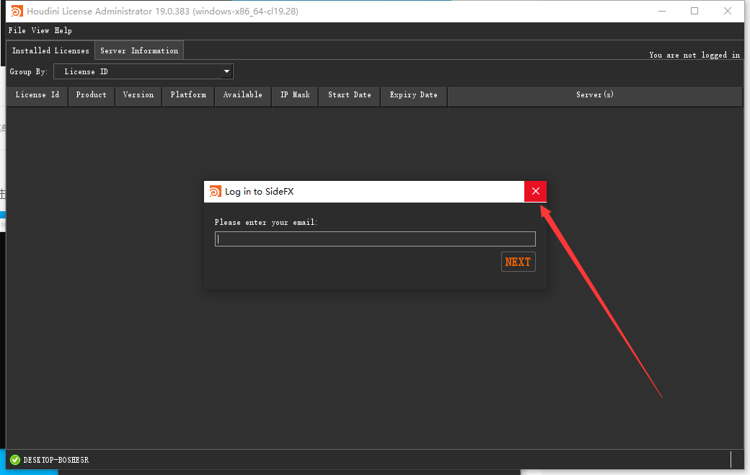The width and height of the screenshot is (750, 475).
Task: Click the Start Date column header
Action: click(350, 95)
